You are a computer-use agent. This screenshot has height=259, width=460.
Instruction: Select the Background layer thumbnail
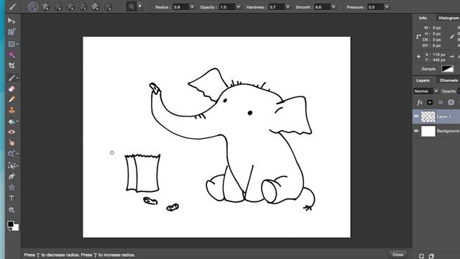click(x=428, y=131)
